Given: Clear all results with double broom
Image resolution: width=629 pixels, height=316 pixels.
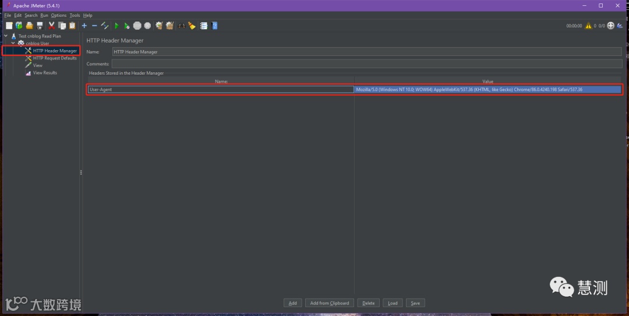Looking at the screenshot, I should coord(169,26).
